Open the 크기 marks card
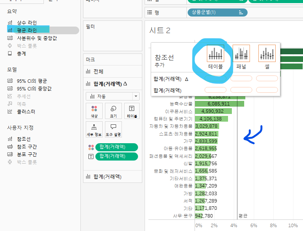This screenshot has width=303, height=231. coord(113,111)
